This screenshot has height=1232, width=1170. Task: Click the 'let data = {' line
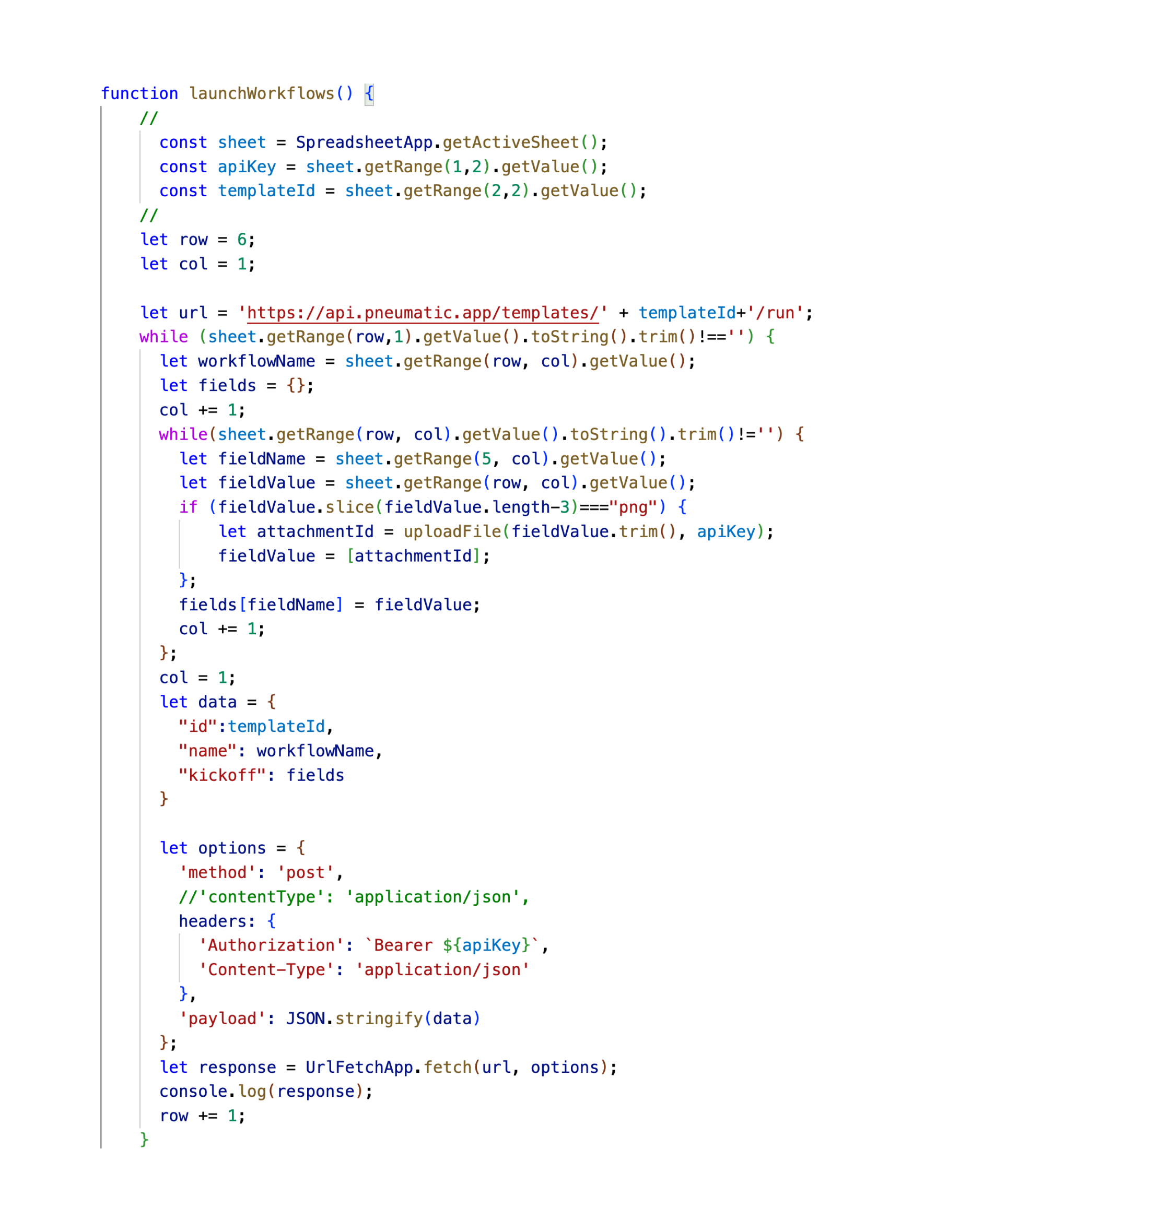tap(218, 702)
